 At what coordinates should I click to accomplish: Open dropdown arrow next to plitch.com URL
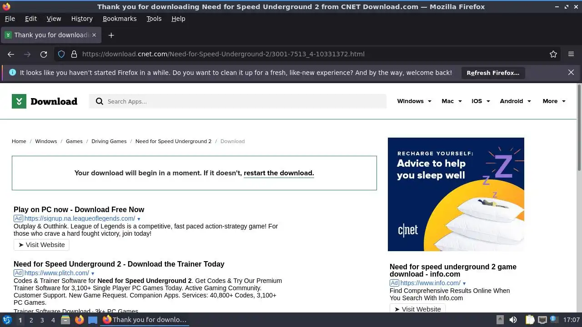[92, 273]
